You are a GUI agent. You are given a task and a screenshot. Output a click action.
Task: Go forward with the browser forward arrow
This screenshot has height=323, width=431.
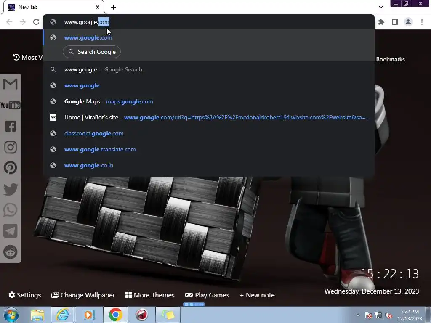23,22
